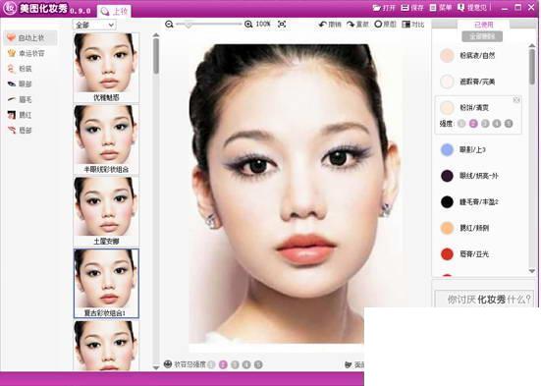This screenshot has height=386, width=541.
Task: Click the zoom in magnifier icon
Action: click(x=248, y=25)
